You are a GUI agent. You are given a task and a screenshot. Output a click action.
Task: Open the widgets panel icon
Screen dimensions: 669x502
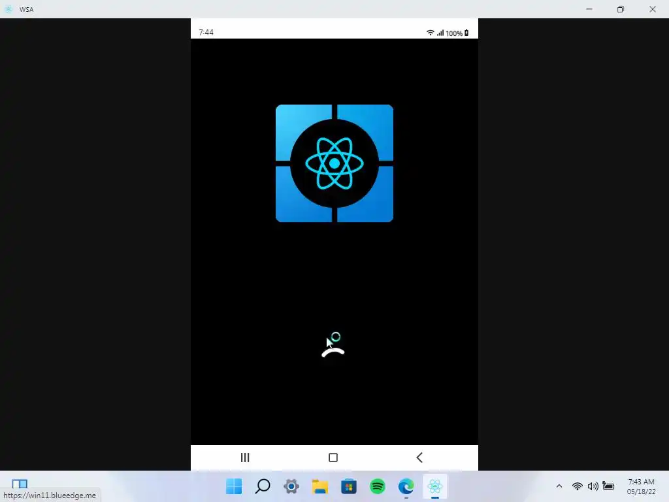[x=19, y=484]
